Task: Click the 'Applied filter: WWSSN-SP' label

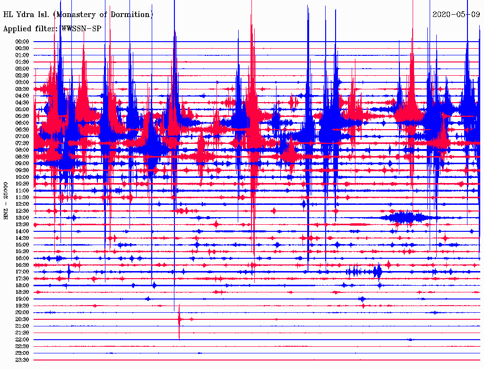Action: tap(52, 29)
